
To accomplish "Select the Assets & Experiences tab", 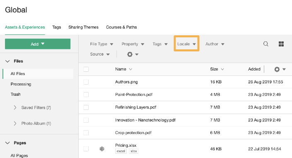I will [x=25, y=27].
